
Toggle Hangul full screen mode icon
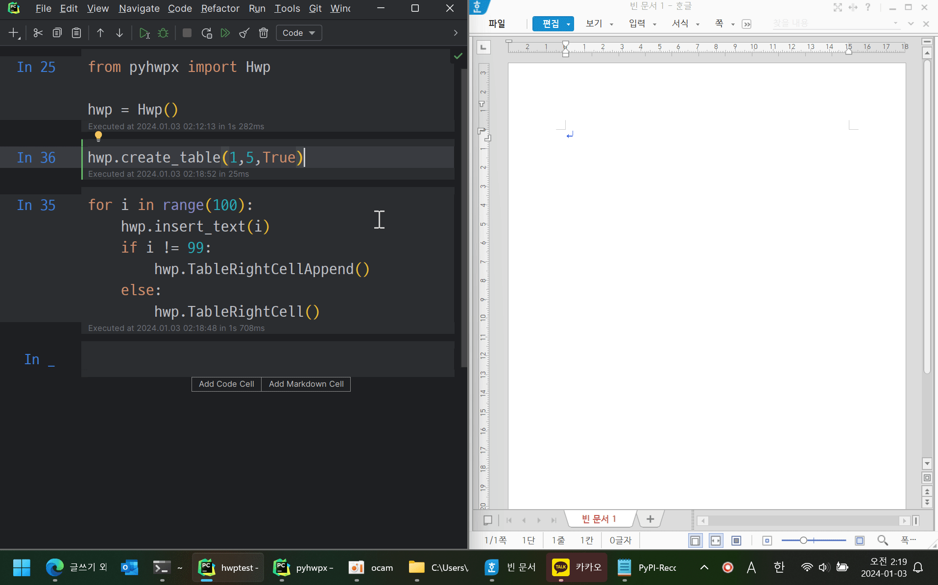(838, 7)
